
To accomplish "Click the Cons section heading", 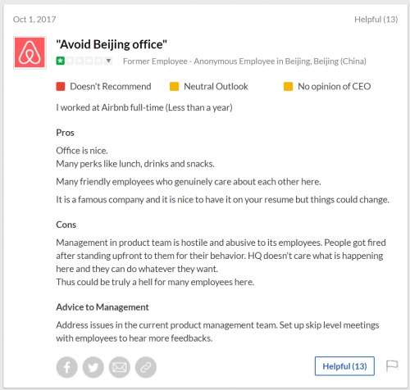I will click(66, 224).
